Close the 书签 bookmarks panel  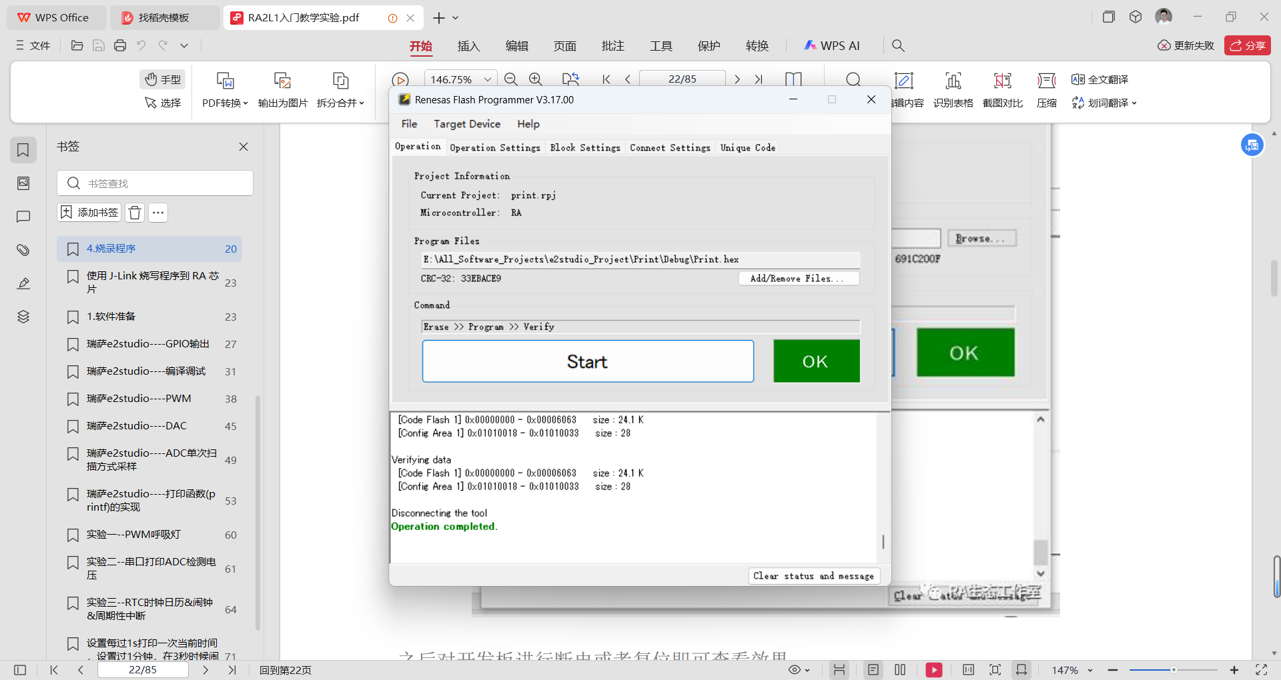point(244,147)
